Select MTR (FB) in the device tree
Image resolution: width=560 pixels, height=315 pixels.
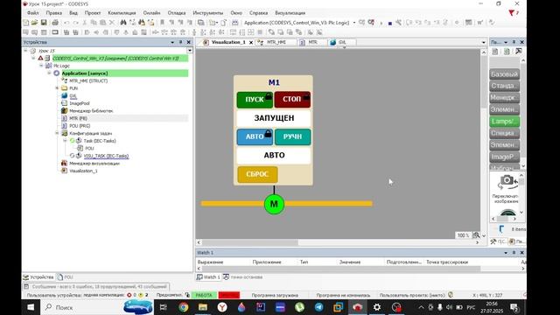[x=78, y=118]
